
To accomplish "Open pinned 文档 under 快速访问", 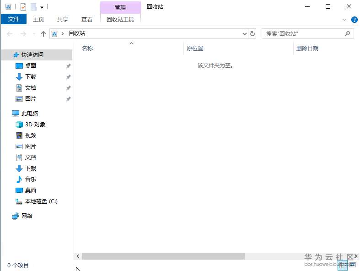I will click(31, 88).
